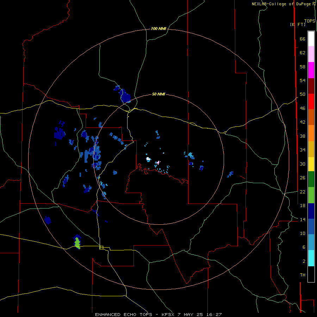Viewport: 317px width, 317px height.
Task: Click the pink echo cell near radar center
Action: tap(158, 162)
